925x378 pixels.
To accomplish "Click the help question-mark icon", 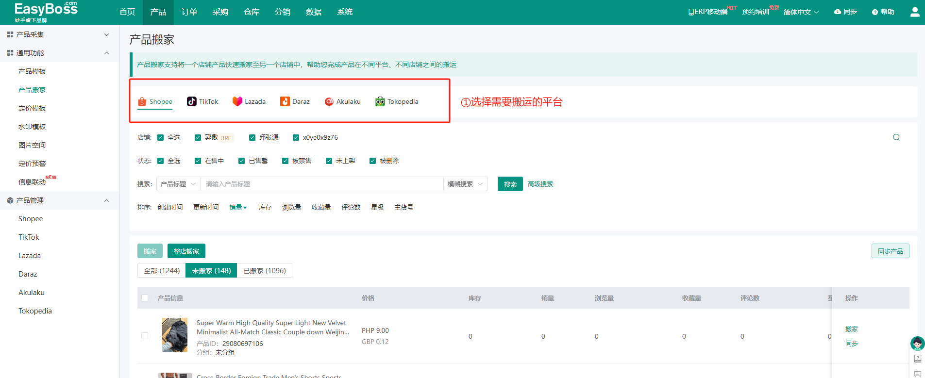I will tap(875, 12).
